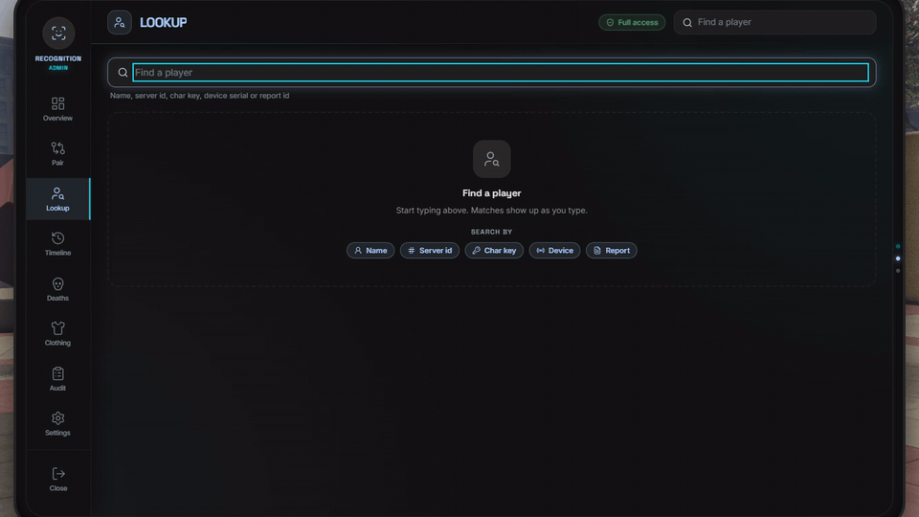
Task: Click the 'Start typing above' message
Action: pyautogui.click(x=491, y=211)
